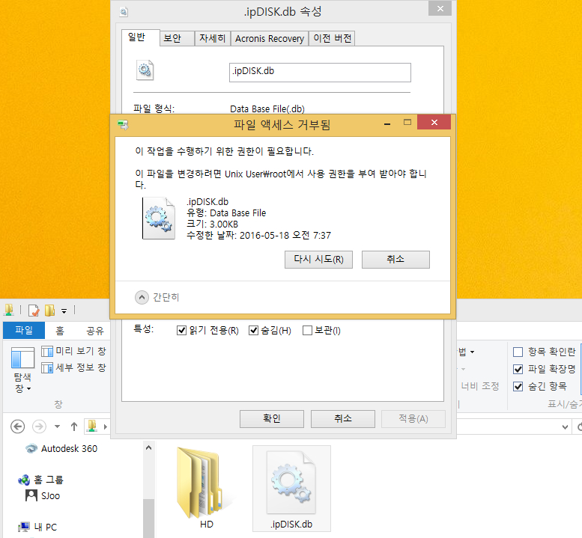The width and height of the screenshot is (582, 538).
Task: Select 홈 그룹 in navigation pane
Action: [x=41, y=480]
